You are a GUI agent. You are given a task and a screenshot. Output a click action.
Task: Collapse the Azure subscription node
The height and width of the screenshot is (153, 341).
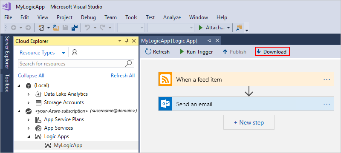tap(19, 111)
